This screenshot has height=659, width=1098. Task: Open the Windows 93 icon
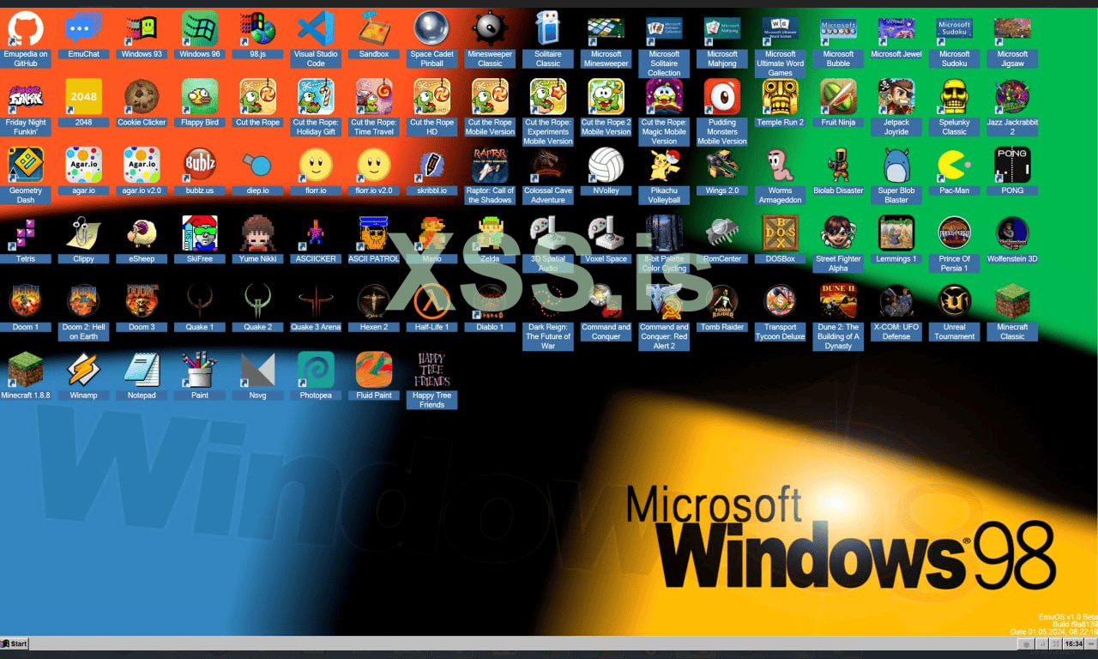point(142,29)
